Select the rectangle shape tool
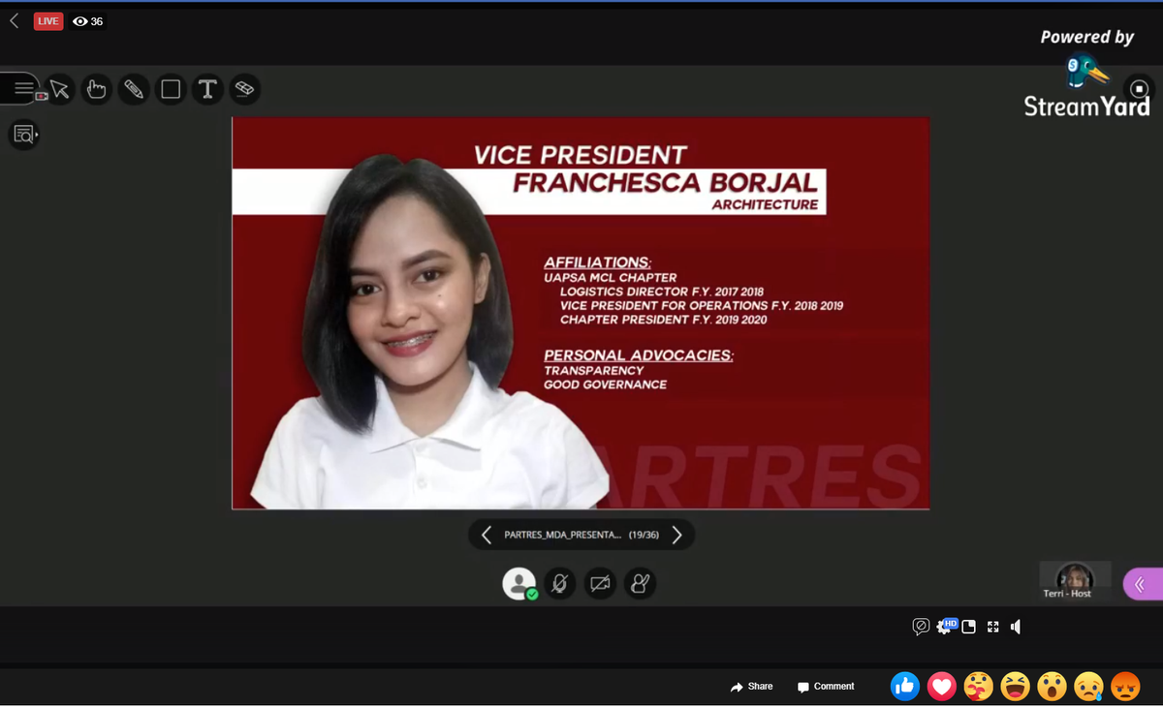This screenshot has height=707, width=1163. click(171, 90)
